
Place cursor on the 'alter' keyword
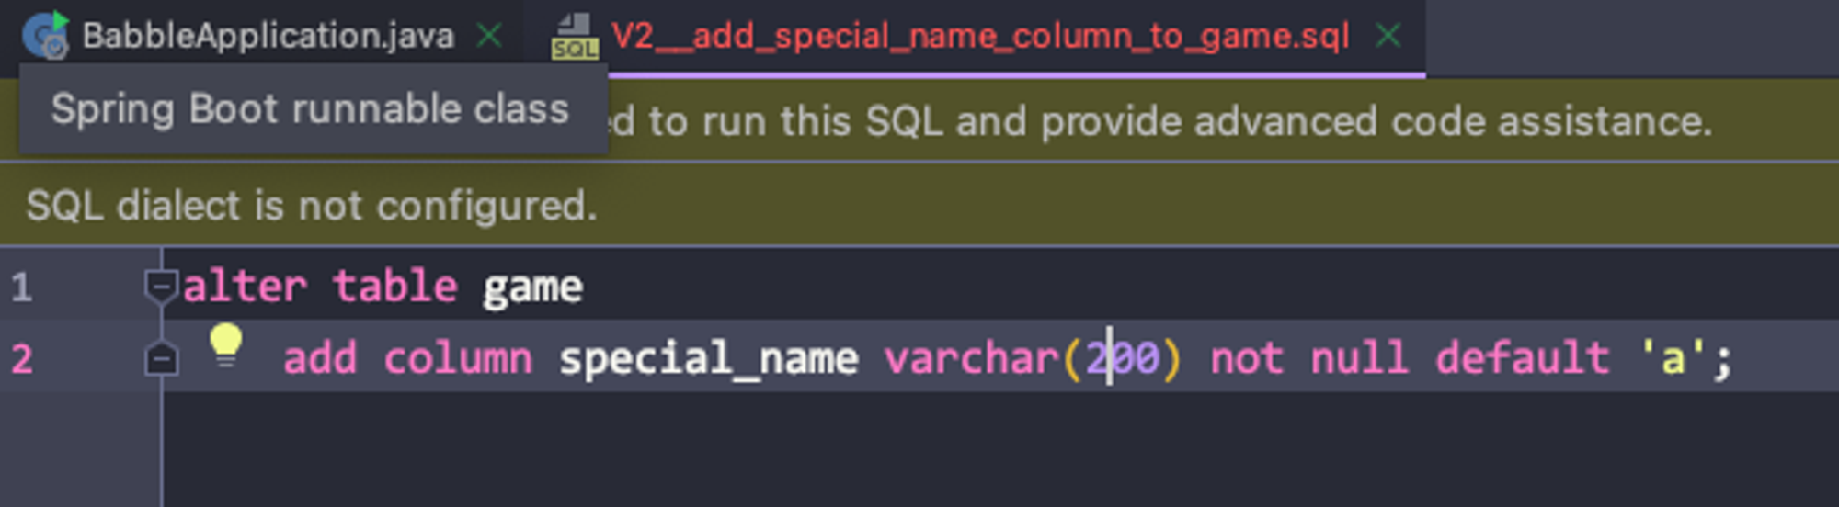(244, 287)
